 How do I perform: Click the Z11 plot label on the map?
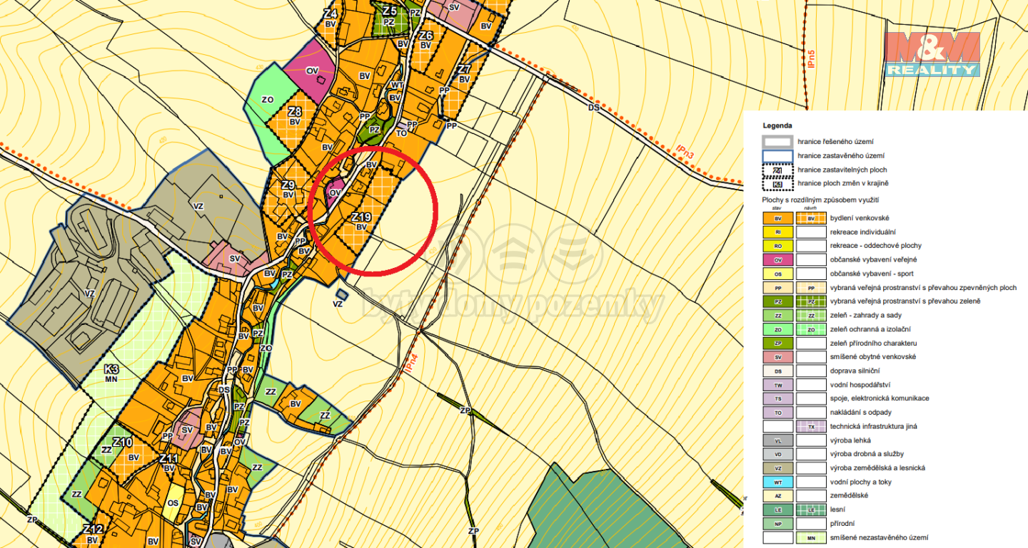[168, 458]
